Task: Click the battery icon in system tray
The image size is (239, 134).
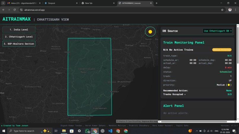Action: (x=200, y=131)
